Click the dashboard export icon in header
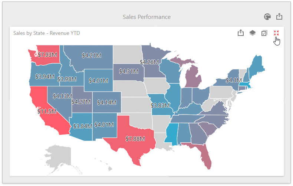 pyautogui.click(x=280, y=17)
